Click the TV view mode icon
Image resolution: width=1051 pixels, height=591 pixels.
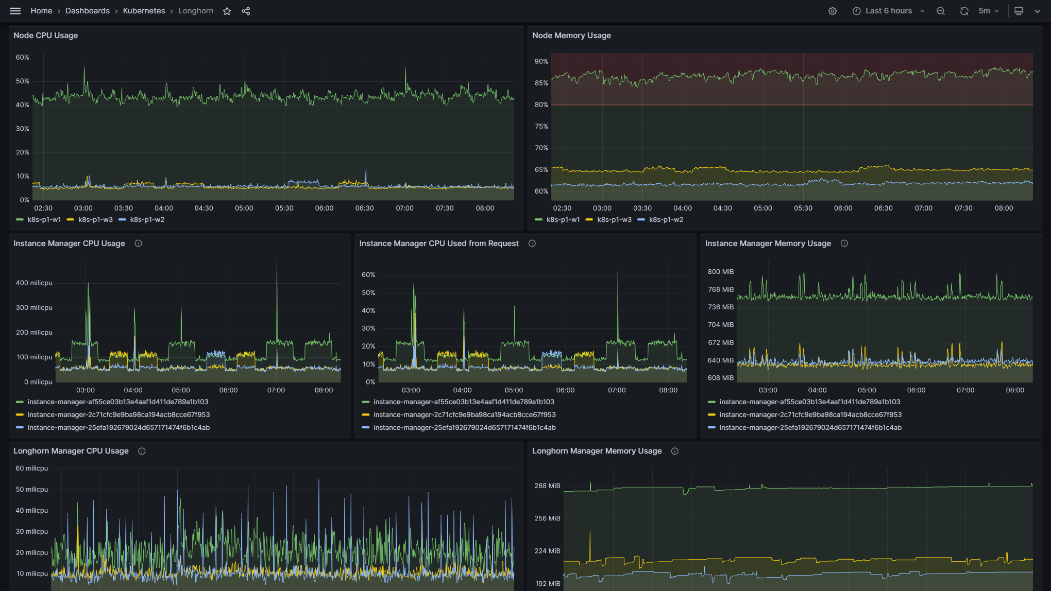click(x=1019, y=11)
